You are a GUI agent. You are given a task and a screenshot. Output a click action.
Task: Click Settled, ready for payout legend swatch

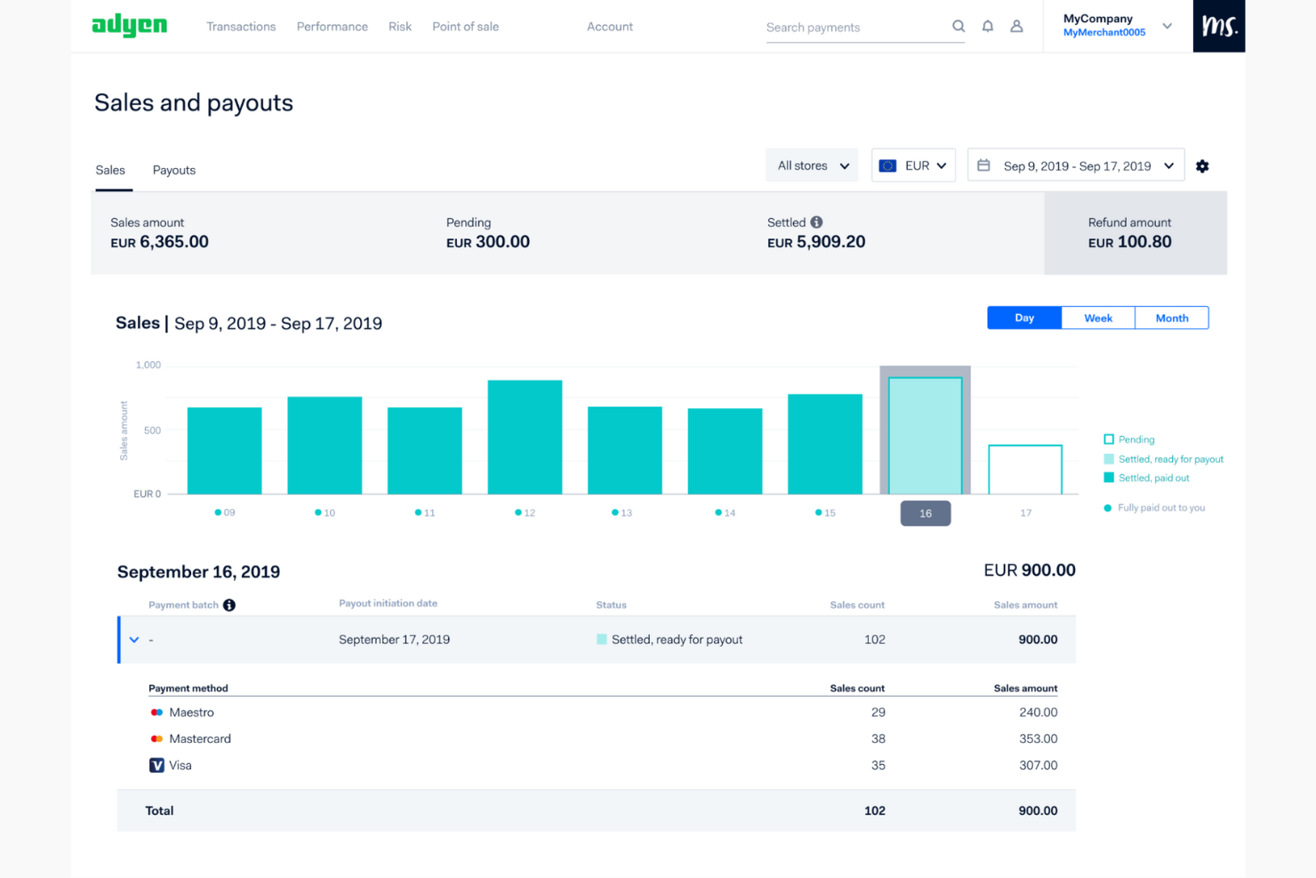pyautogui.click(x=1109, y=459)
